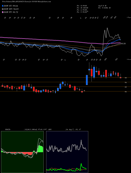This screenshot has width=131, height=173.
Task: Click the 89 price level label
Action: coord(125,87)
